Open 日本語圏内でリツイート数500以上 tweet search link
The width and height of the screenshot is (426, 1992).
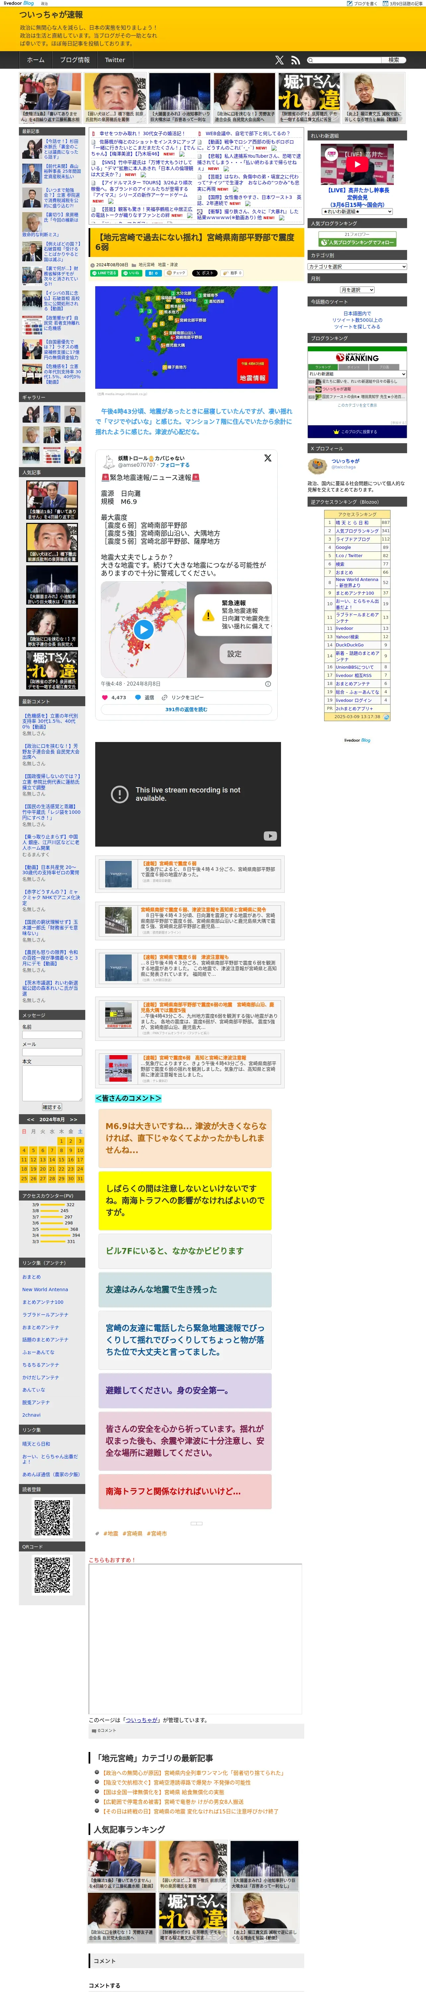click(x=357, y=320)
